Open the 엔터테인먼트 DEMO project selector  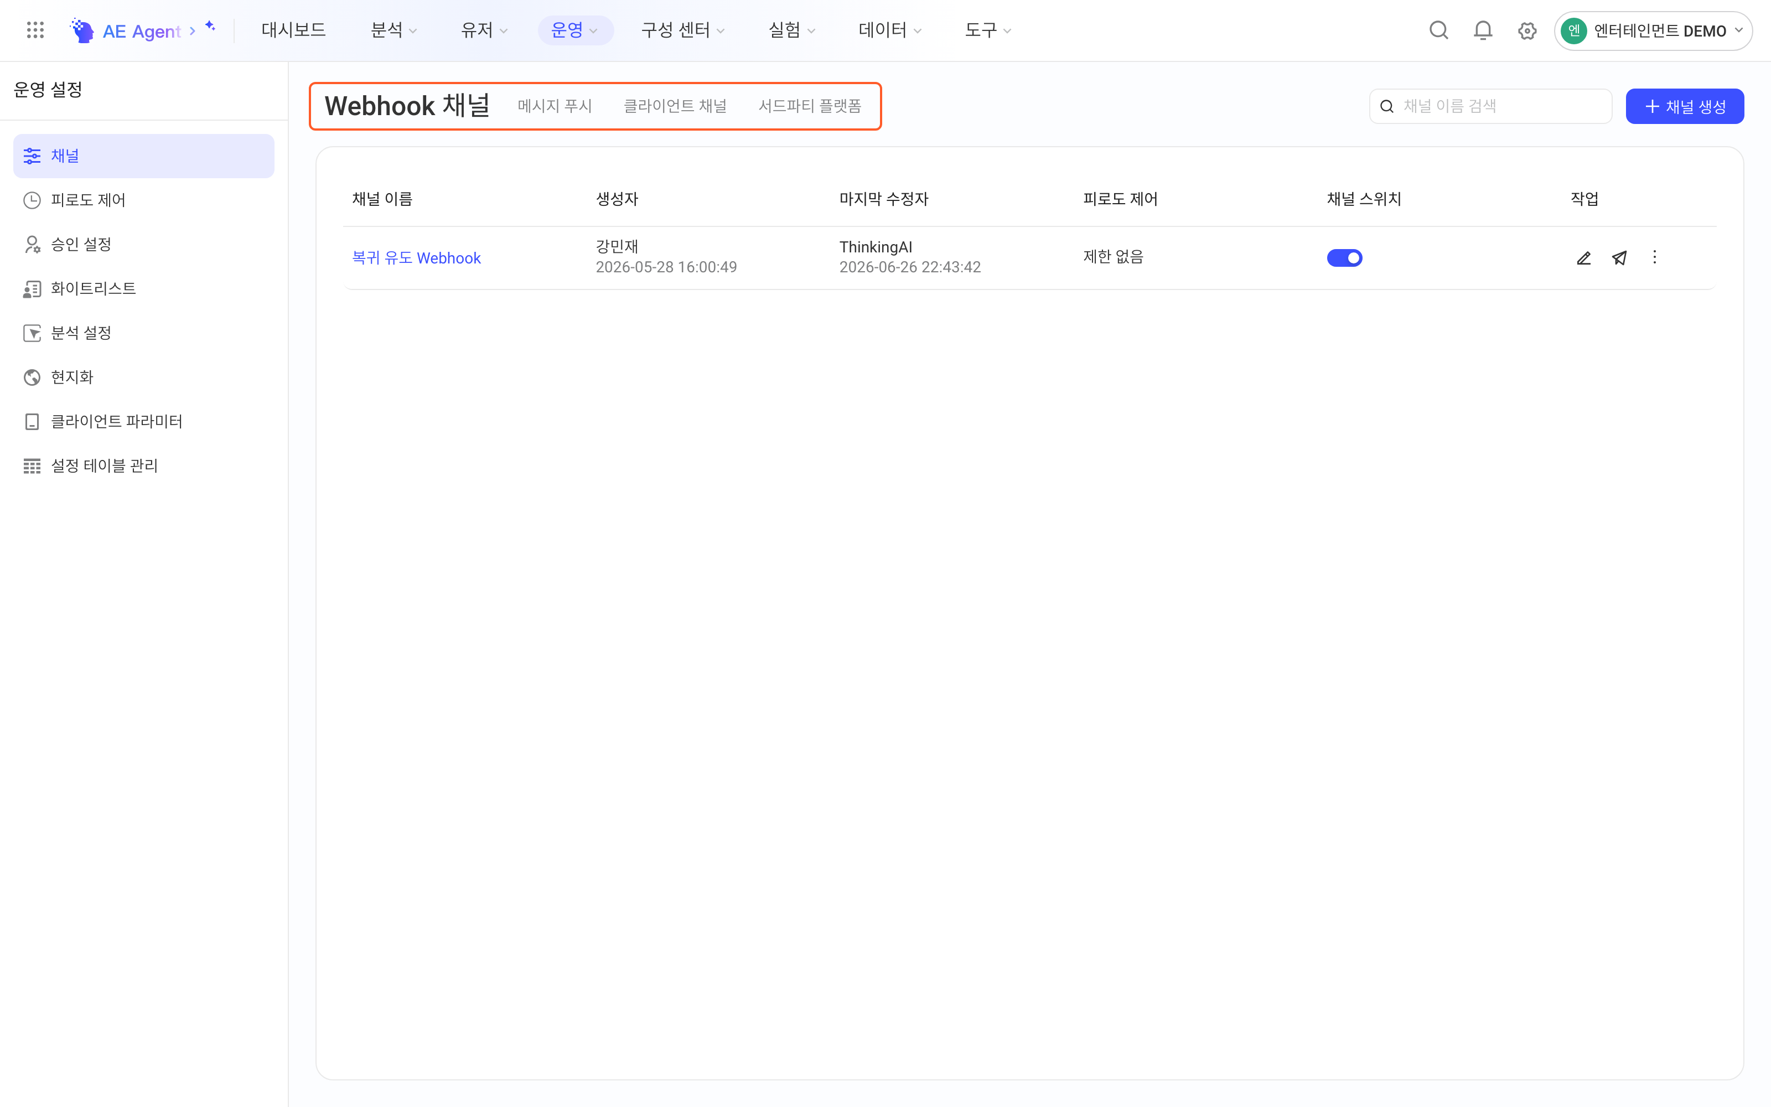(x=1653, y=31)
